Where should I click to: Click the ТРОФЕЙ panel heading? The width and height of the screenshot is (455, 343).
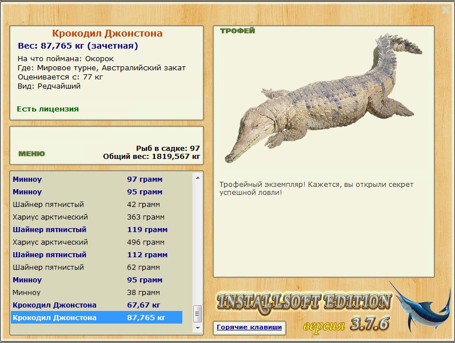237,31
